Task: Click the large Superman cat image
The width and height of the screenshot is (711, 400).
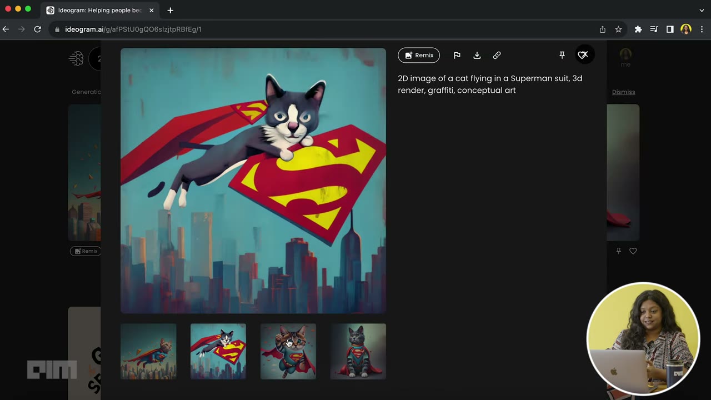Action: pyautogui.click(x=253, y=181)
